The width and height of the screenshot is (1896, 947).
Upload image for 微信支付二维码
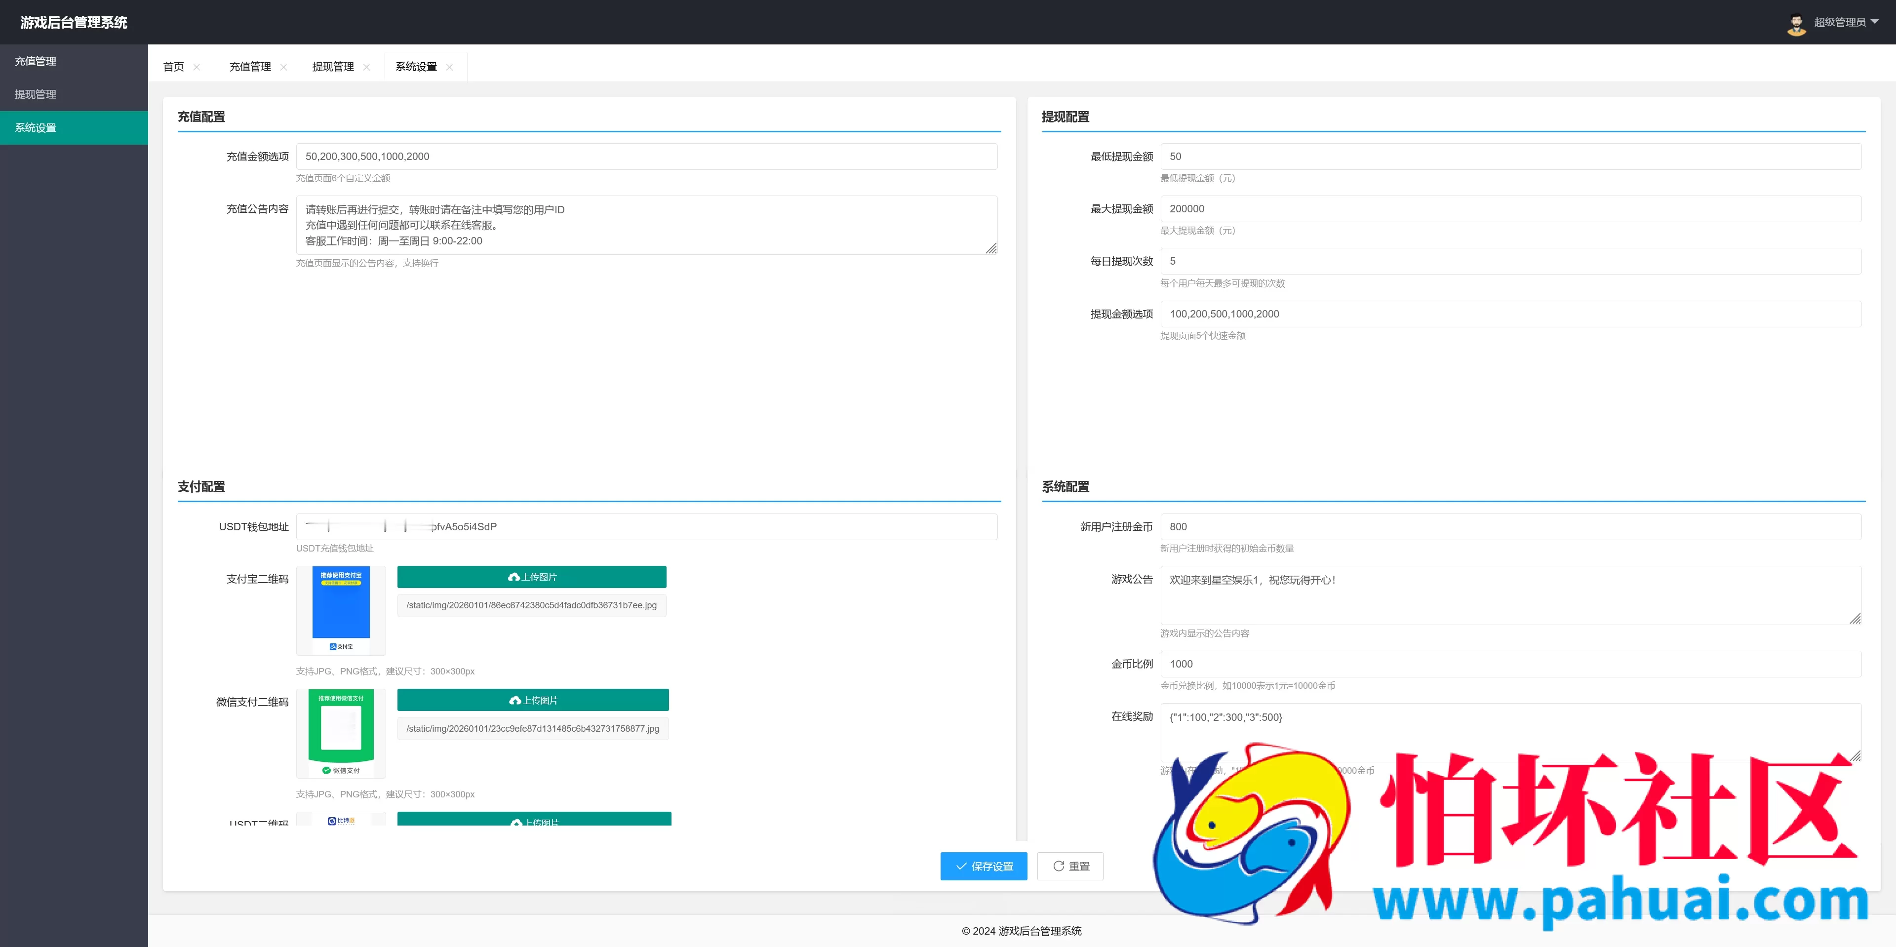[x=533, y=701]
